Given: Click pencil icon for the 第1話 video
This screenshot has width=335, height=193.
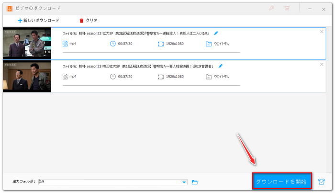Looking at the screenshot, I should pyautogui.click(x=220, y=66).
